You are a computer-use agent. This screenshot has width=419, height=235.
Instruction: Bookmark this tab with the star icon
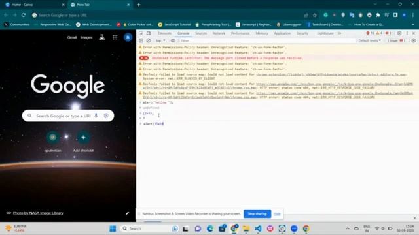(x=314, y=15)
